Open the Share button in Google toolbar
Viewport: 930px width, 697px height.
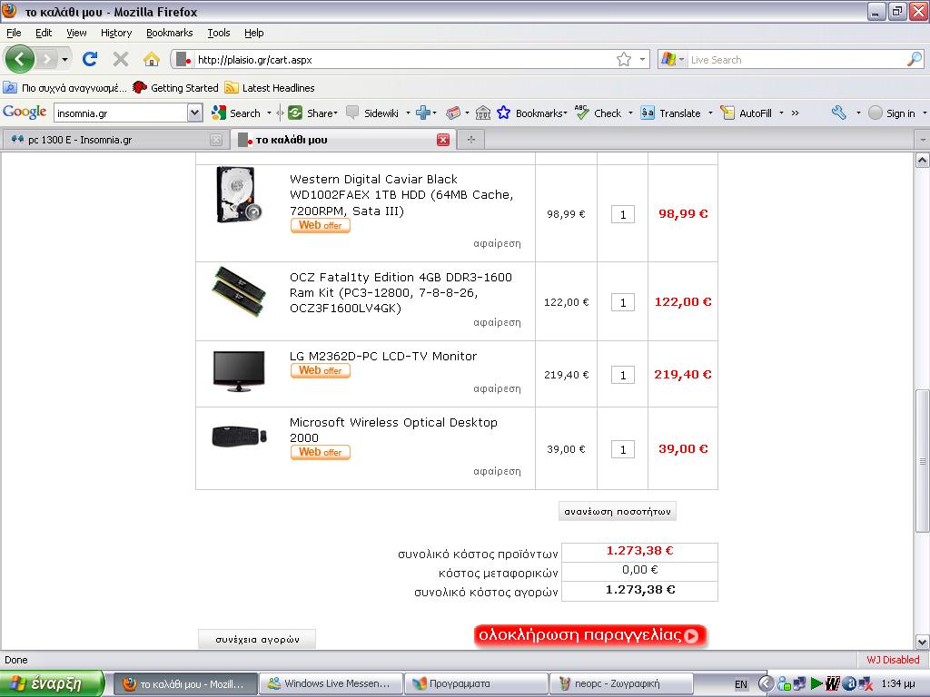click(312, 113)
